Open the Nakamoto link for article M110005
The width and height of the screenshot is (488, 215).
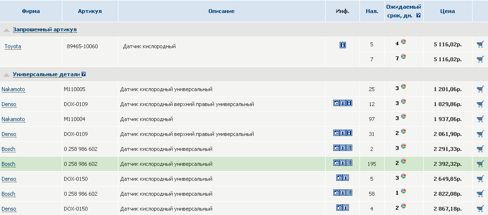(13, 89)
